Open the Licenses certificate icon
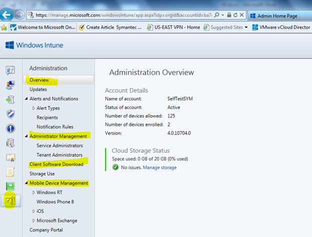Viewport: 312px width, 237px height. pyautogui.click(x=10, y=157)
